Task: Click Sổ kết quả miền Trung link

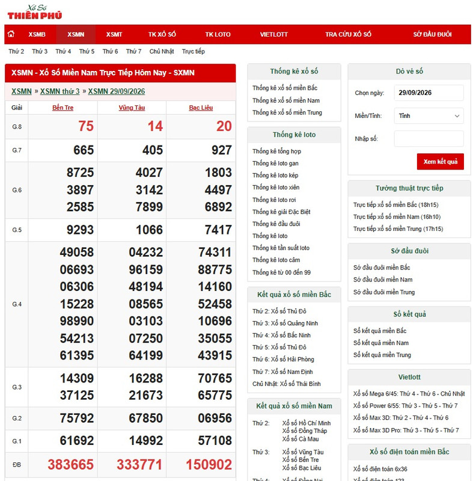Action: pos(382,355)
